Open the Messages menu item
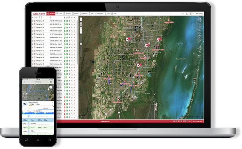Viewport: 242px width, 149px height. click(67, 14)
